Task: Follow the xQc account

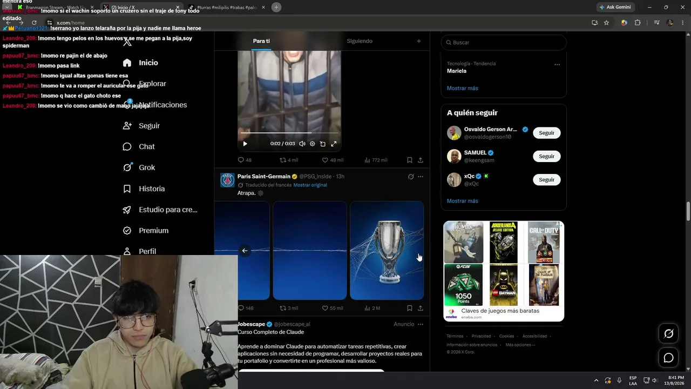Action: (546, 179)
